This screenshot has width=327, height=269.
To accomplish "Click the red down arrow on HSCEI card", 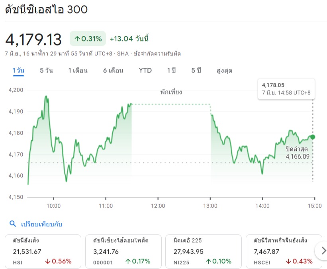I will click(289, 261).
